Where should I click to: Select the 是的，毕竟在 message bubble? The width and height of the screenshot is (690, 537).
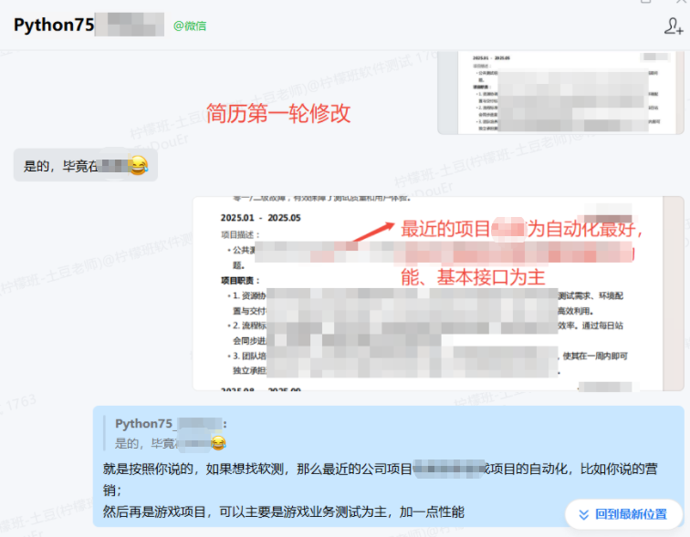click(85, 166)
